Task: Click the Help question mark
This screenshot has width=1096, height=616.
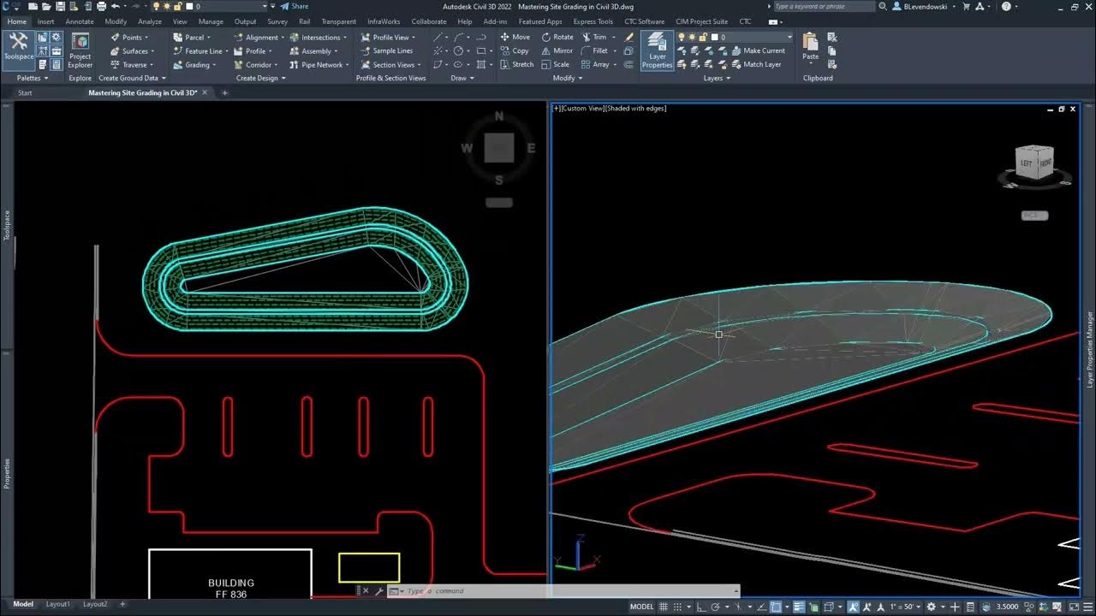Action: [1006, 6]
